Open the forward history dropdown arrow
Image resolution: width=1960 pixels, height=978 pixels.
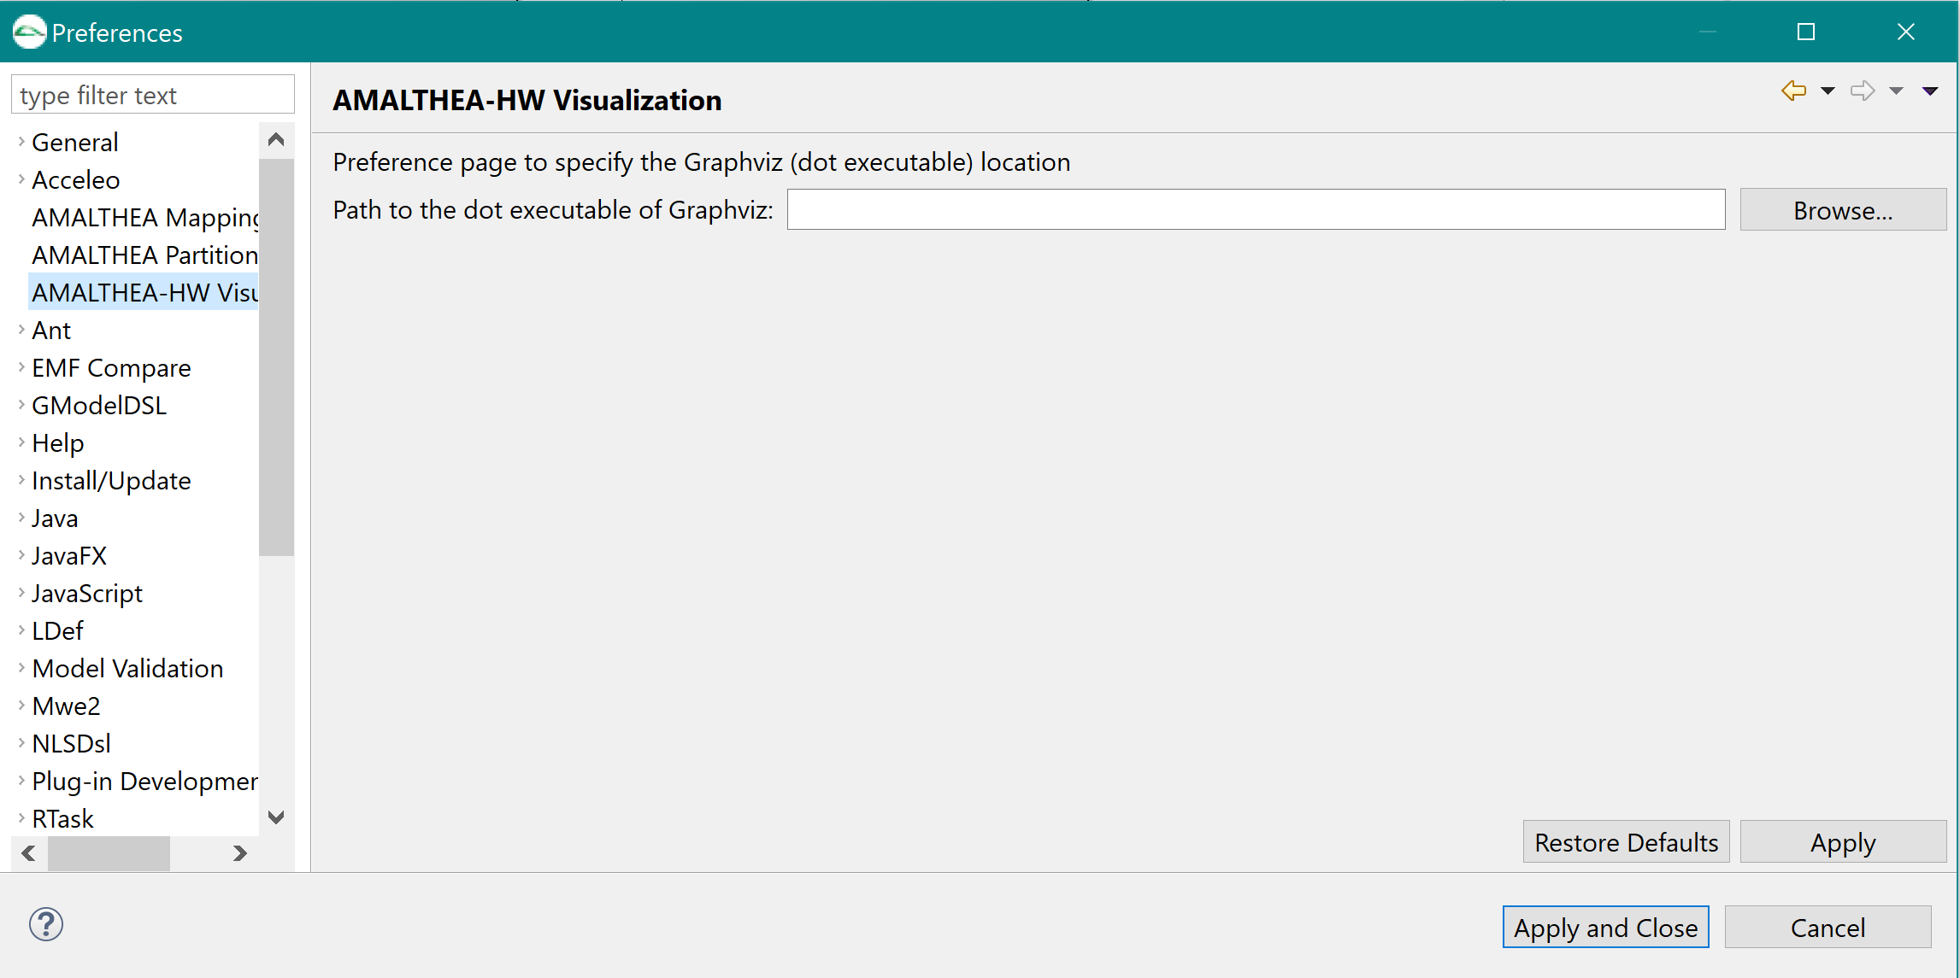[x=1896, y=91]
